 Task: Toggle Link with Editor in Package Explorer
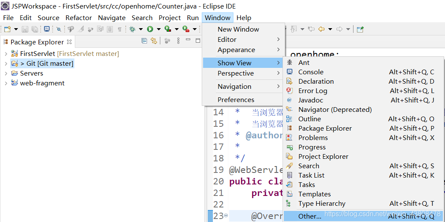pos(154,41)
